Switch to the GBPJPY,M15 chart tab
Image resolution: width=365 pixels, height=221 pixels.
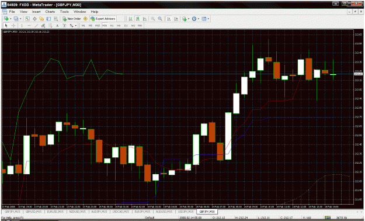(x=12, y=212)
